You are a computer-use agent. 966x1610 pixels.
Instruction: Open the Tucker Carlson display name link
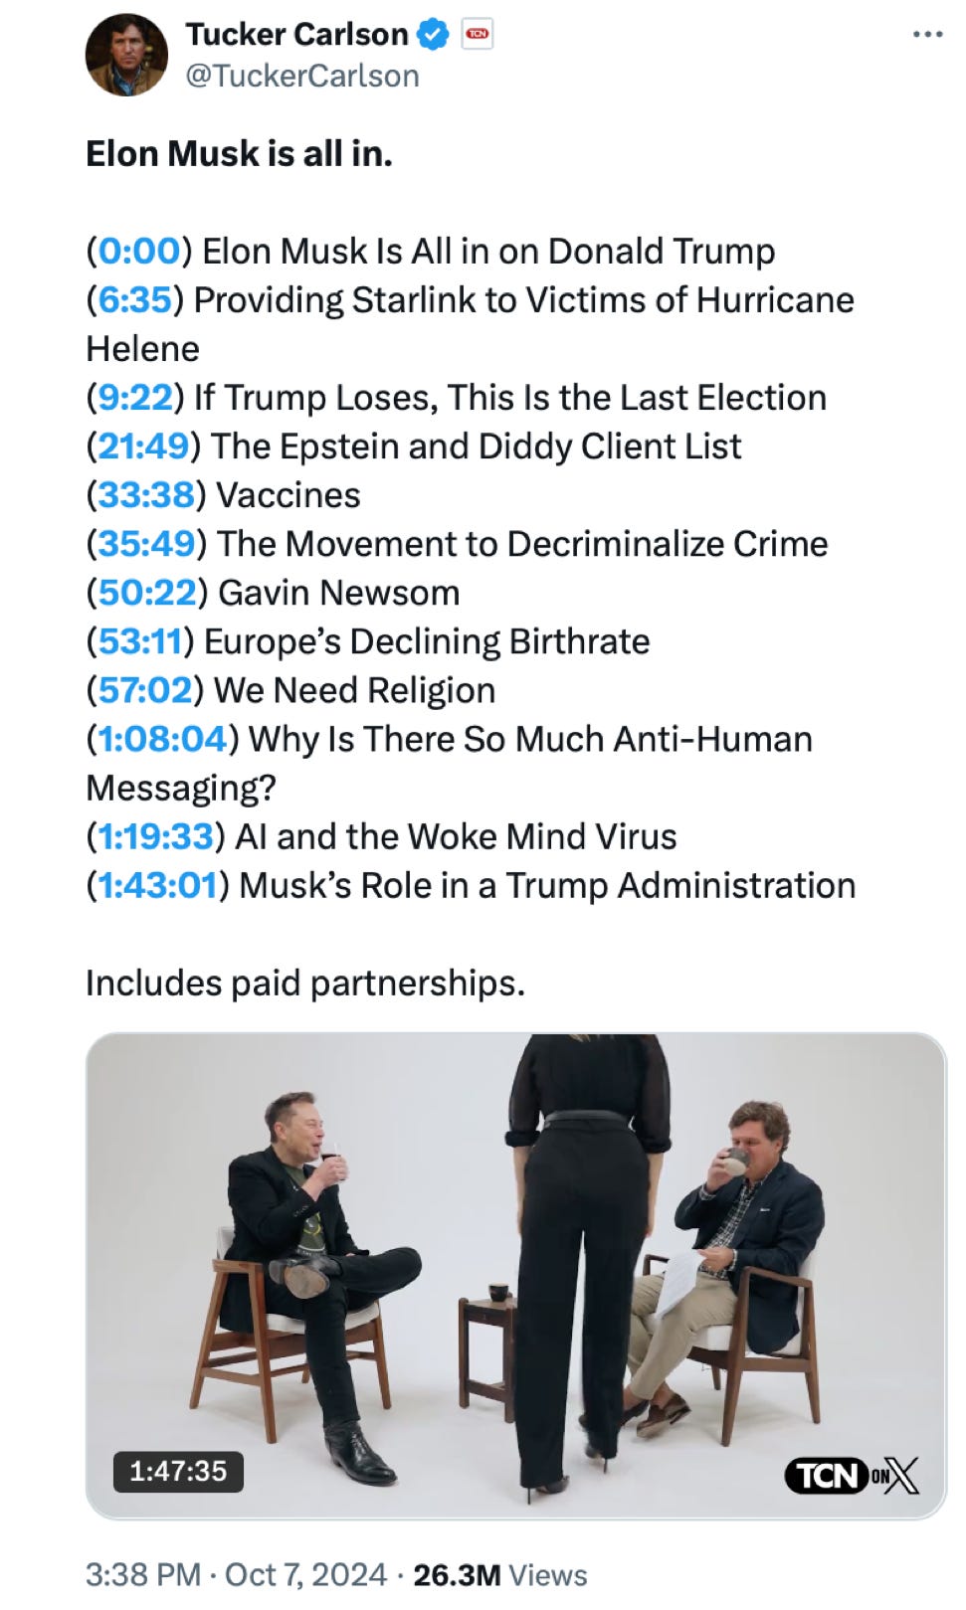(x=296, y=35)
